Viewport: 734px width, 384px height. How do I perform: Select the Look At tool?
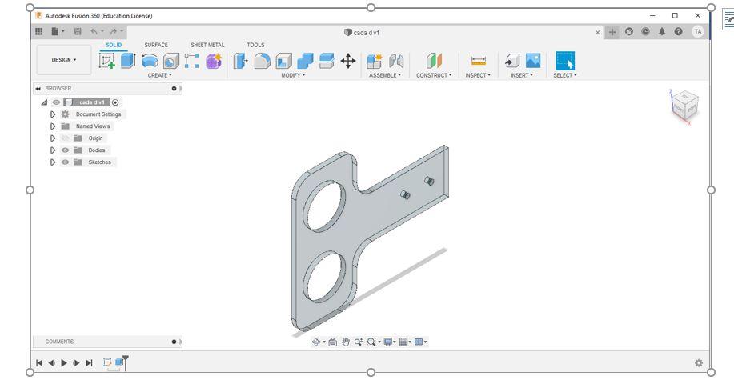332,342
